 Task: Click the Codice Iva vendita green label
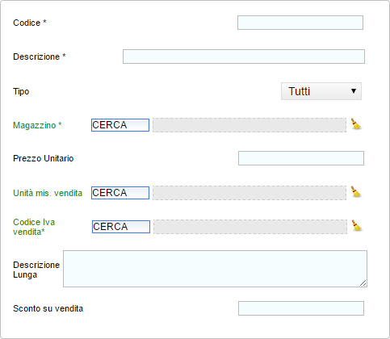(x=34, y=227)
